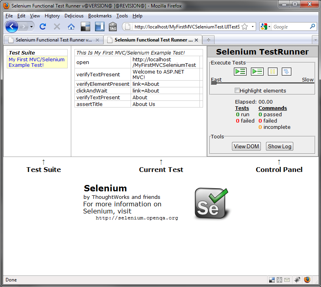Click the bug icon in the status bar
The width and height of the screenshot is (321, 287).
[x=297, y=280]
